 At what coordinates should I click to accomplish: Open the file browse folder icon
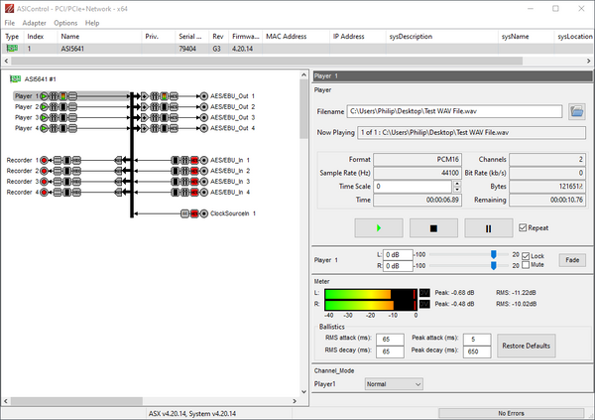576,111
